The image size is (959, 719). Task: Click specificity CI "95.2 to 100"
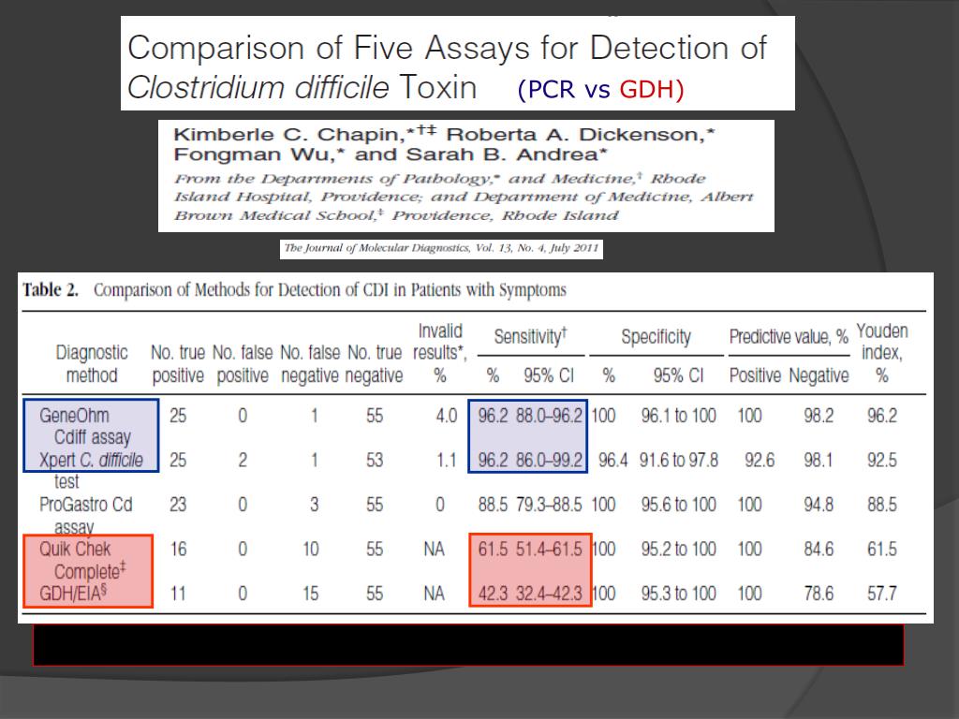point(679,549)
